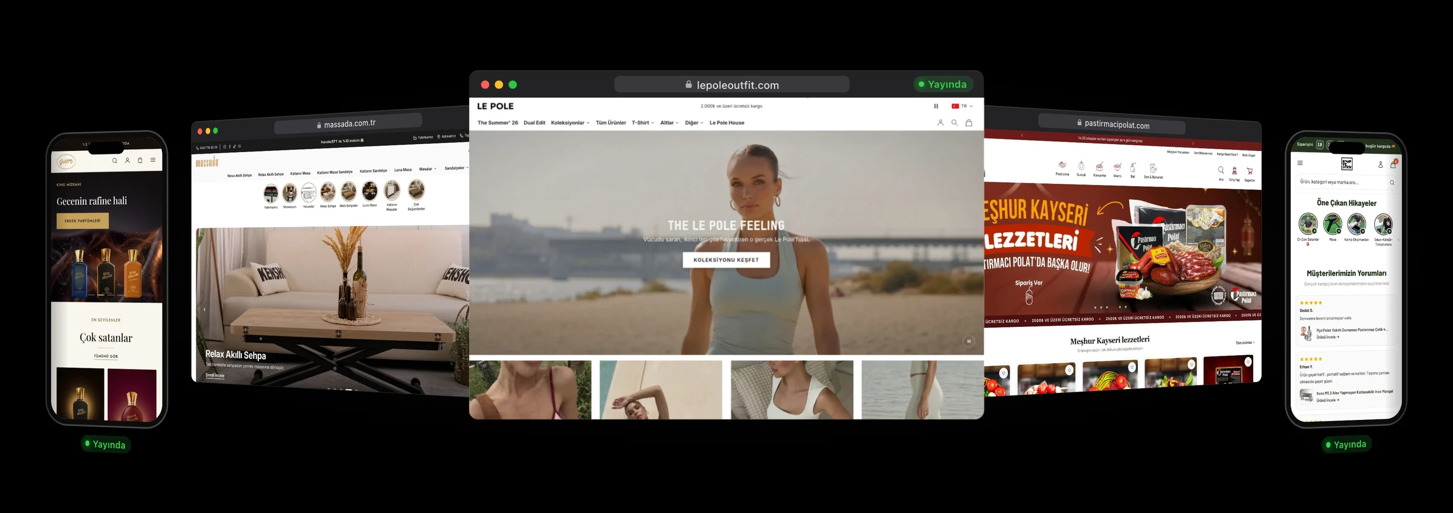Click the ERKEK PARFÜMLERİ button
Viewport: 1453px width, 513px height.
[82, 221]
